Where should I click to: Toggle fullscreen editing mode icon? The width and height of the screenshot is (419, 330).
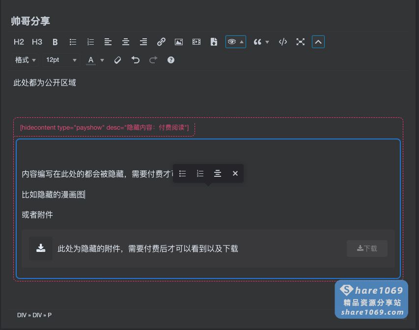point(300,42)
